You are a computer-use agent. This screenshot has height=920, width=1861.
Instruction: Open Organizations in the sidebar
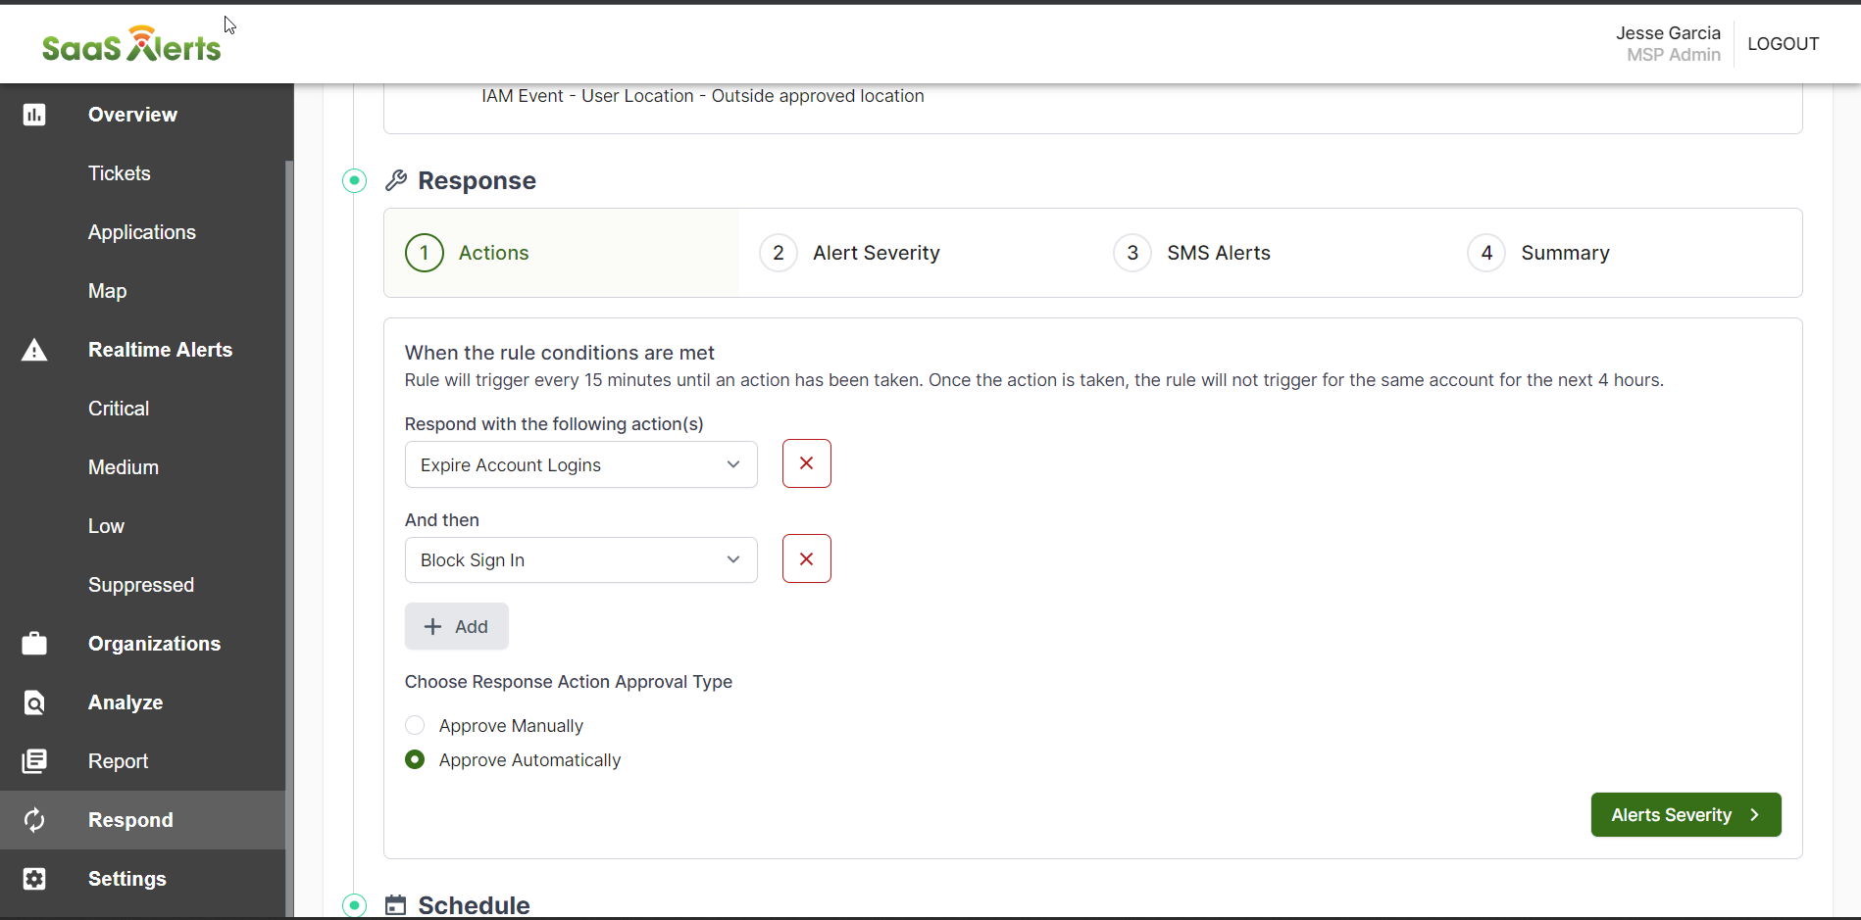154,644
